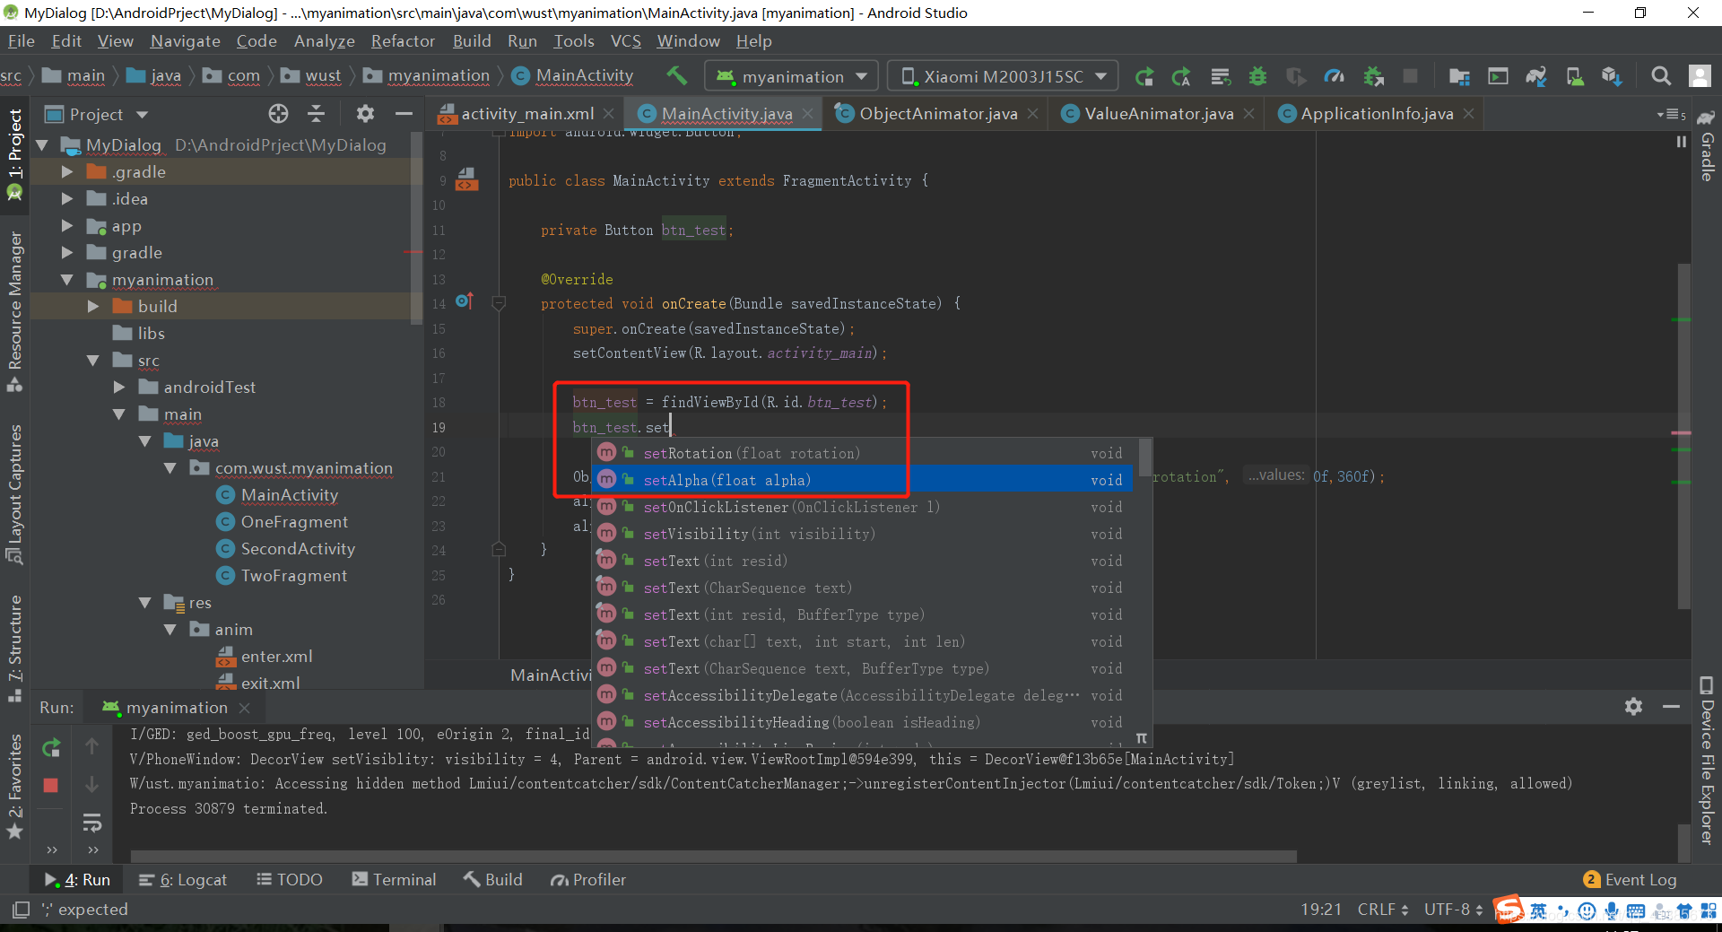
Task: Open the VCS menu
Action: click(625, 41)
